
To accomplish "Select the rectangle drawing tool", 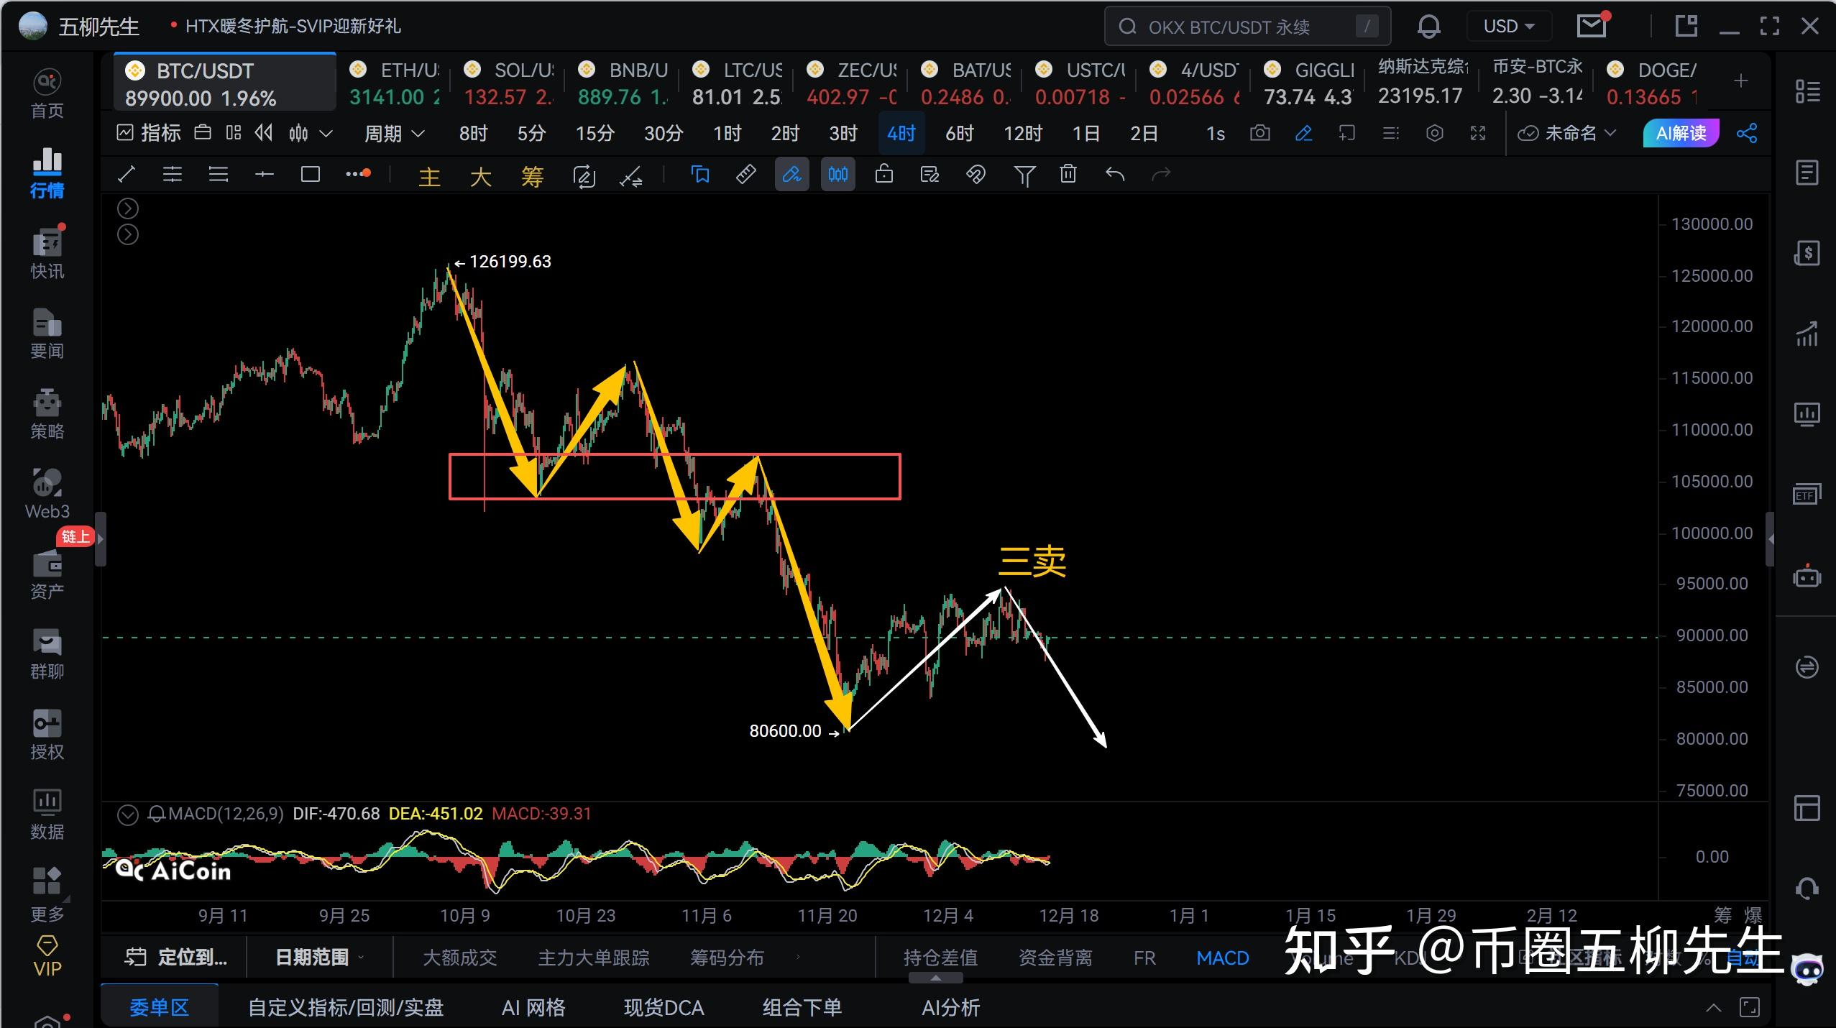I will pyautogui.click(x=310, y=175).
